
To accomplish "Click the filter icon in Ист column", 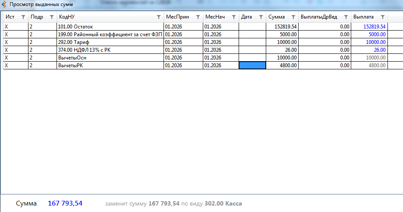I will [23, 17].
